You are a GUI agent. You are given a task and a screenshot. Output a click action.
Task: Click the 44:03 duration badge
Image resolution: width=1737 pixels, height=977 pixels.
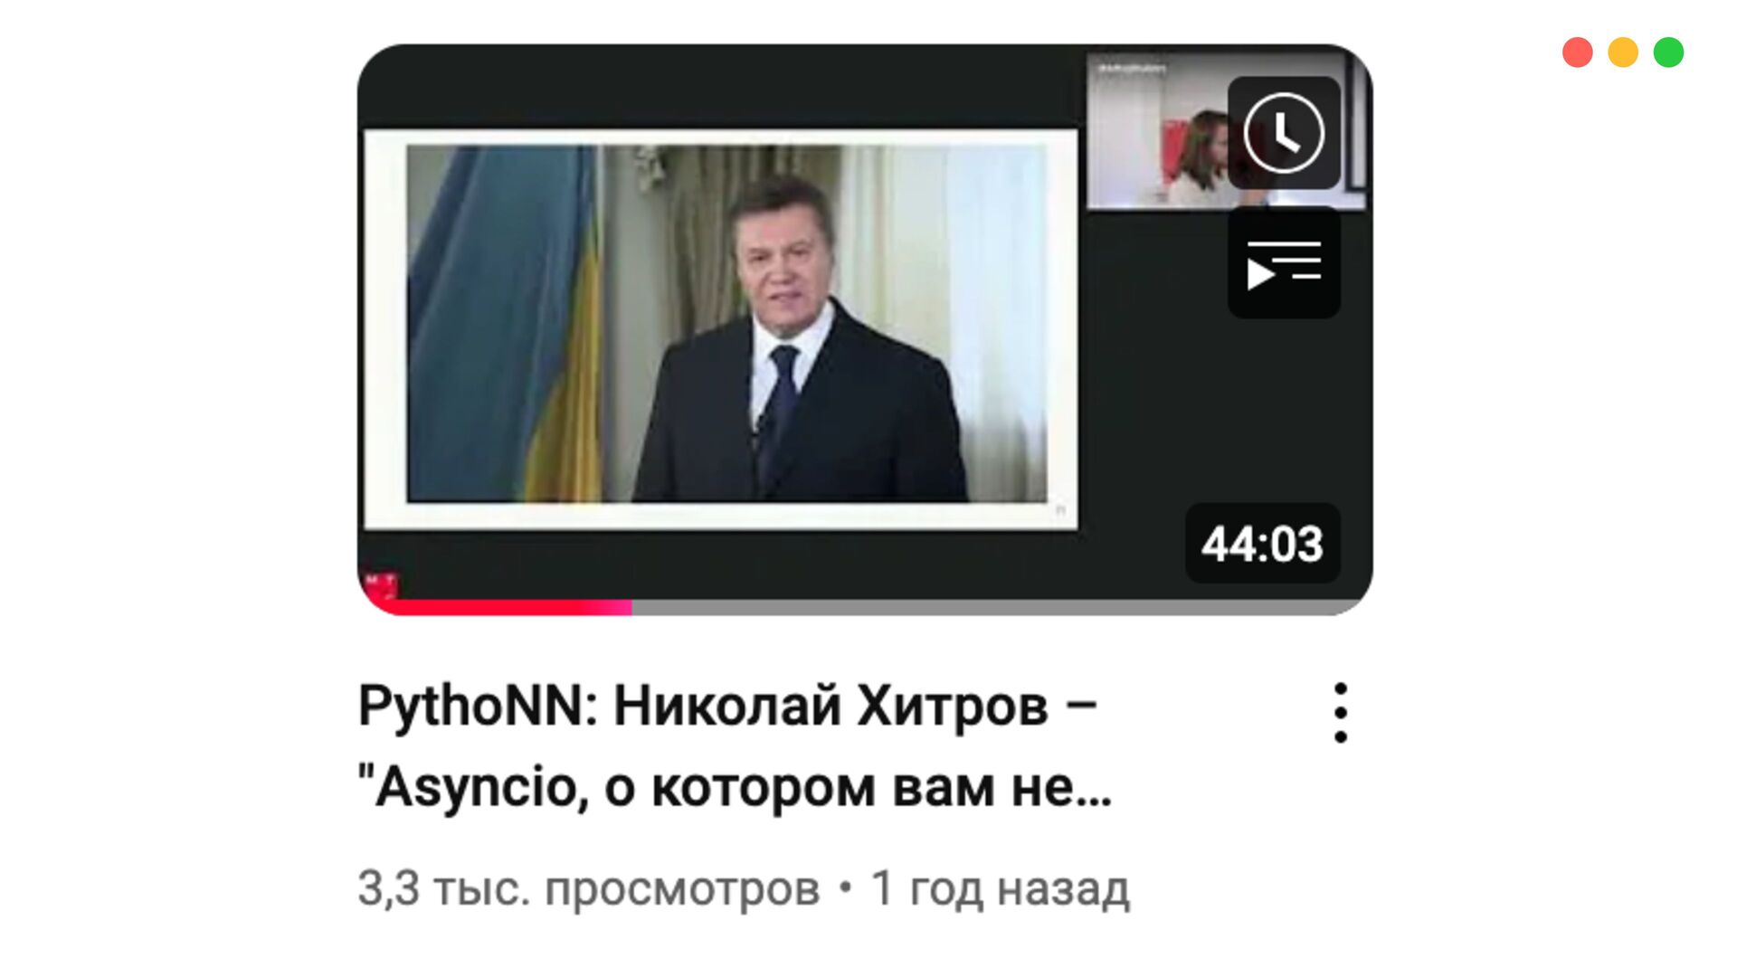coord(1263,544)
